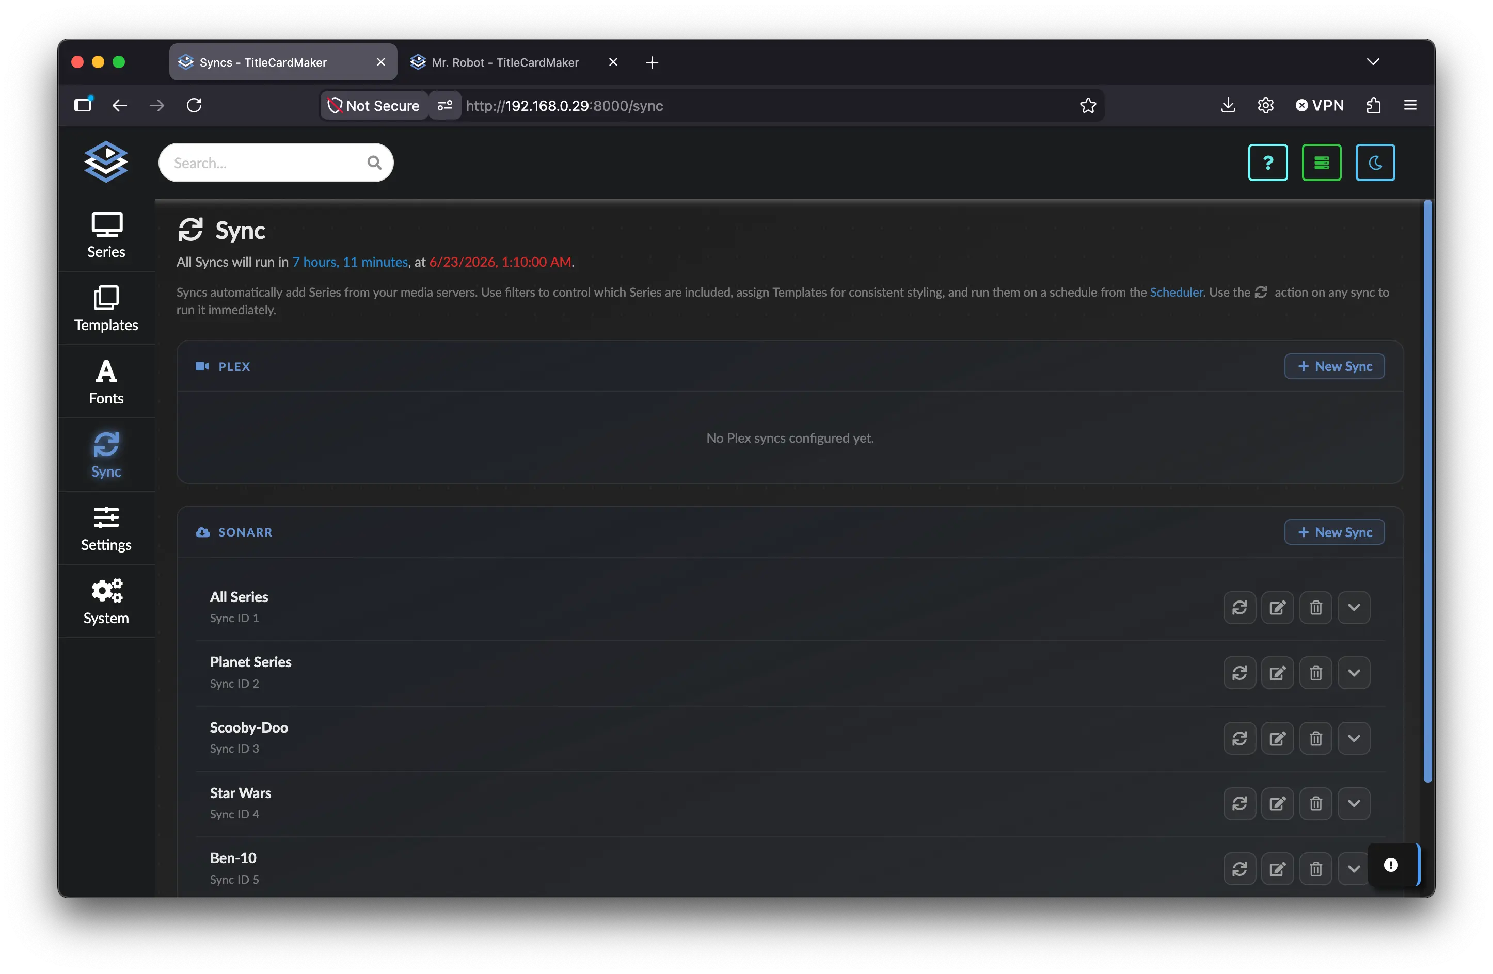The width and height of the screenshot is (1493, 974).
Task: Delete the Scooby-Doo sync
Action: tap(1316, 738)
